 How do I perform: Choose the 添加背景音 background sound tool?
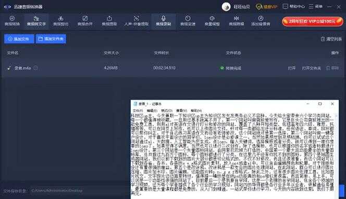coord(261,21)
